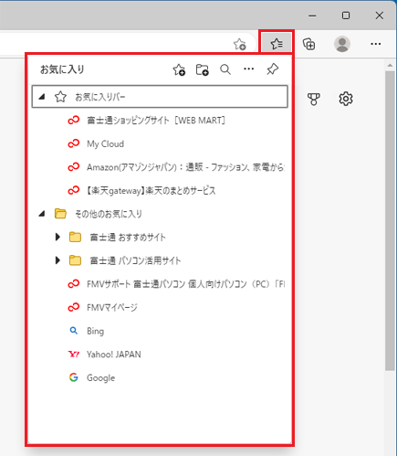Click the page vertical scrollbar thumb
Image resolution: width=397 pixels, height=456 pixels.
(x=390, y=221)
